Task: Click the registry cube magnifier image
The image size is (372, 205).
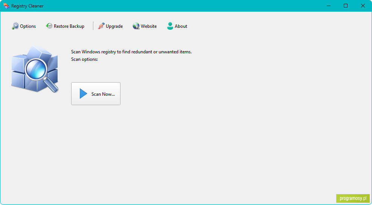Action: pos(35,69)
